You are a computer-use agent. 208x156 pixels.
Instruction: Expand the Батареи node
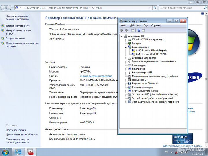(x=126, y=43)
